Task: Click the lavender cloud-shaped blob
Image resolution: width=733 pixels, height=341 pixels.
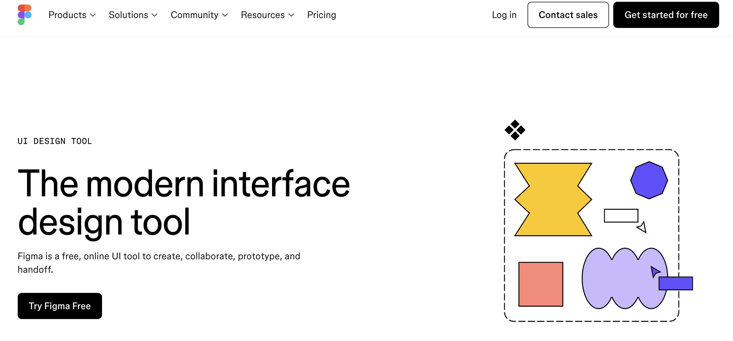Action: click(616, 279)
